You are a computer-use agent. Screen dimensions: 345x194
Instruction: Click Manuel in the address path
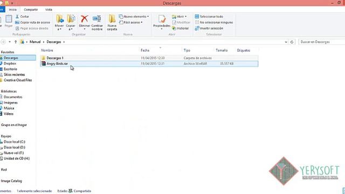pyautogui.click(x=35, y=42)
